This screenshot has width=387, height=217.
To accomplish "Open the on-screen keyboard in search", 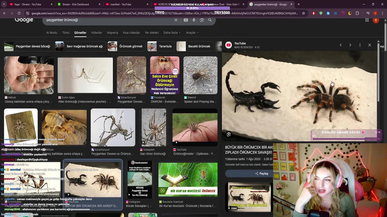I will pos(186,20).
